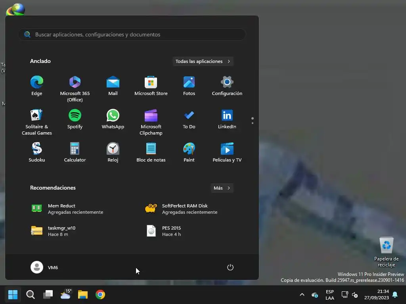Launch Google Chrome from taskbar
Screen dimensions: 406x304
click(100, 294)
